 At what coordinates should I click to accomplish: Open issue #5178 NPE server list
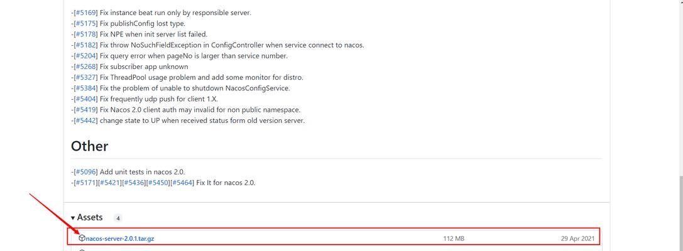[x=85, y=35]
